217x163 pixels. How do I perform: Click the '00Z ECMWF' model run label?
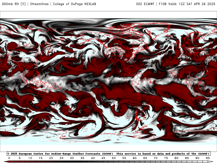point(145,4)
